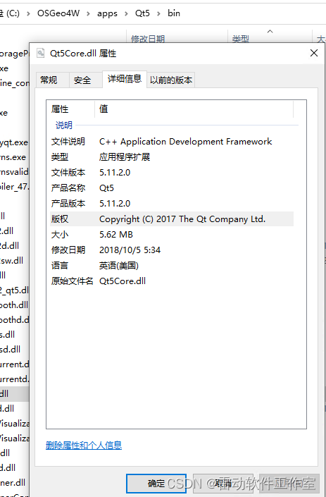Select the 语言 英语(美国) row
Screen dimensions: 326x497
pos(172,266)
